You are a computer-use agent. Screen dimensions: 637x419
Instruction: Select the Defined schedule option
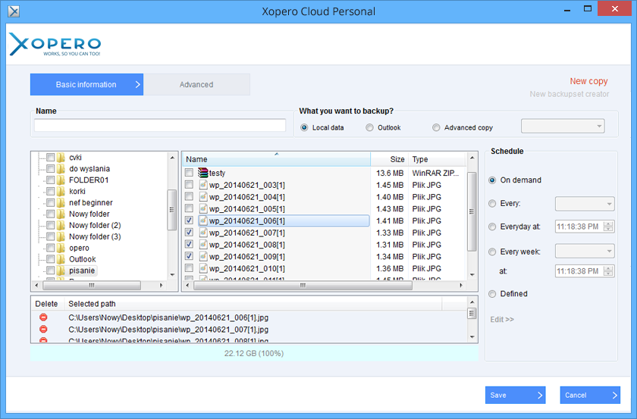pos(492,294)
